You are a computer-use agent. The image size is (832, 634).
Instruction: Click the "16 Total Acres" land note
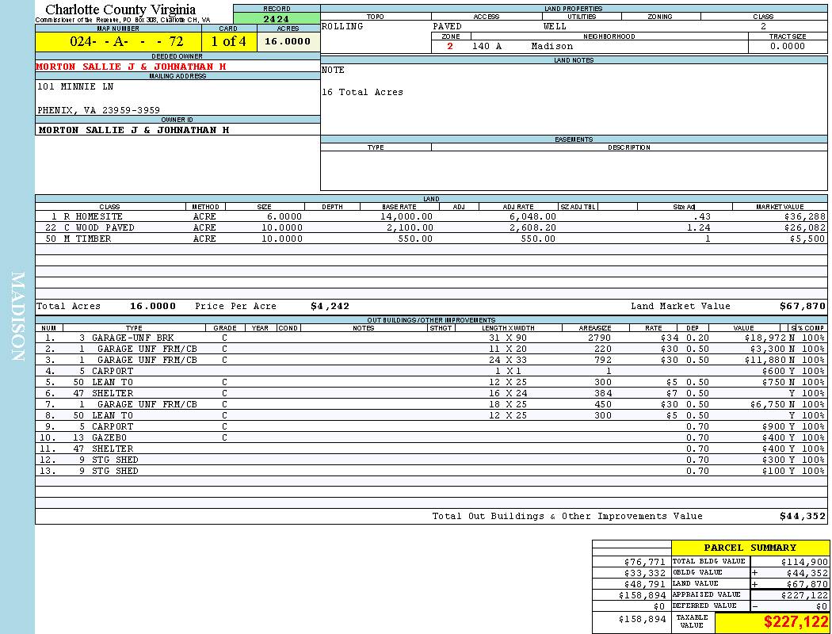click(362, 93)
